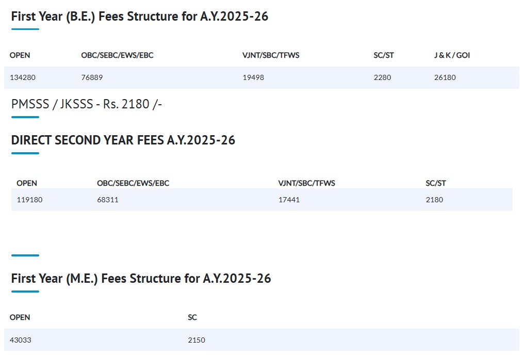Select the OPEN column header in B.E. table
Screen dimensions: 524x355
[20, 55]
